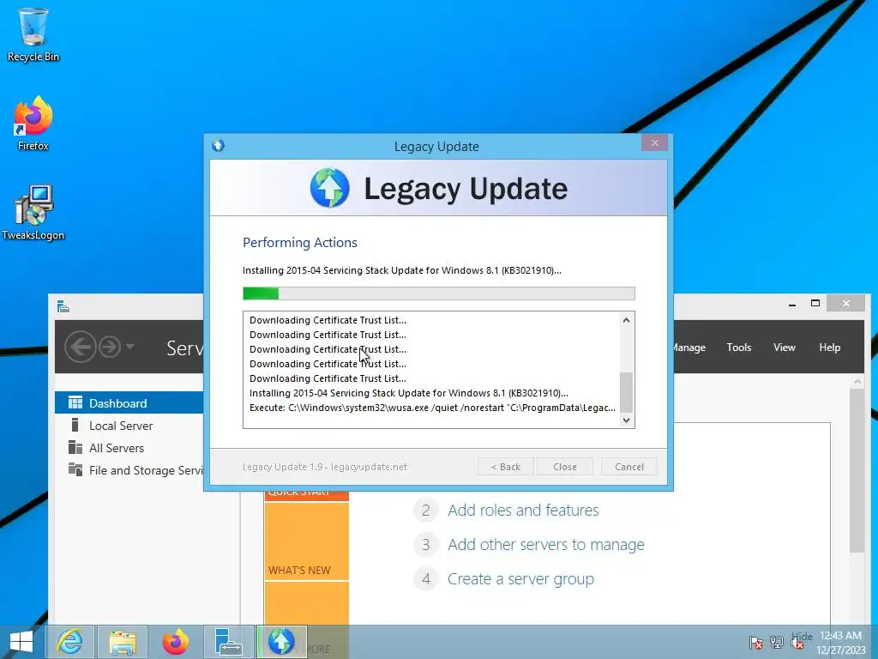
Task: Open the Server Manager navigation history dropdown
Action: pyautogui.click(x=130, y=347)
